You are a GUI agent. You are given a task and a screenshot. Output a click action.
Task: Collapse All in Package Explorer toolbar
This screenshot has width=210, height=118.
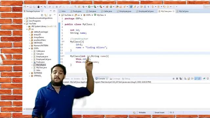pyautogui.click(x=42, y=15)
